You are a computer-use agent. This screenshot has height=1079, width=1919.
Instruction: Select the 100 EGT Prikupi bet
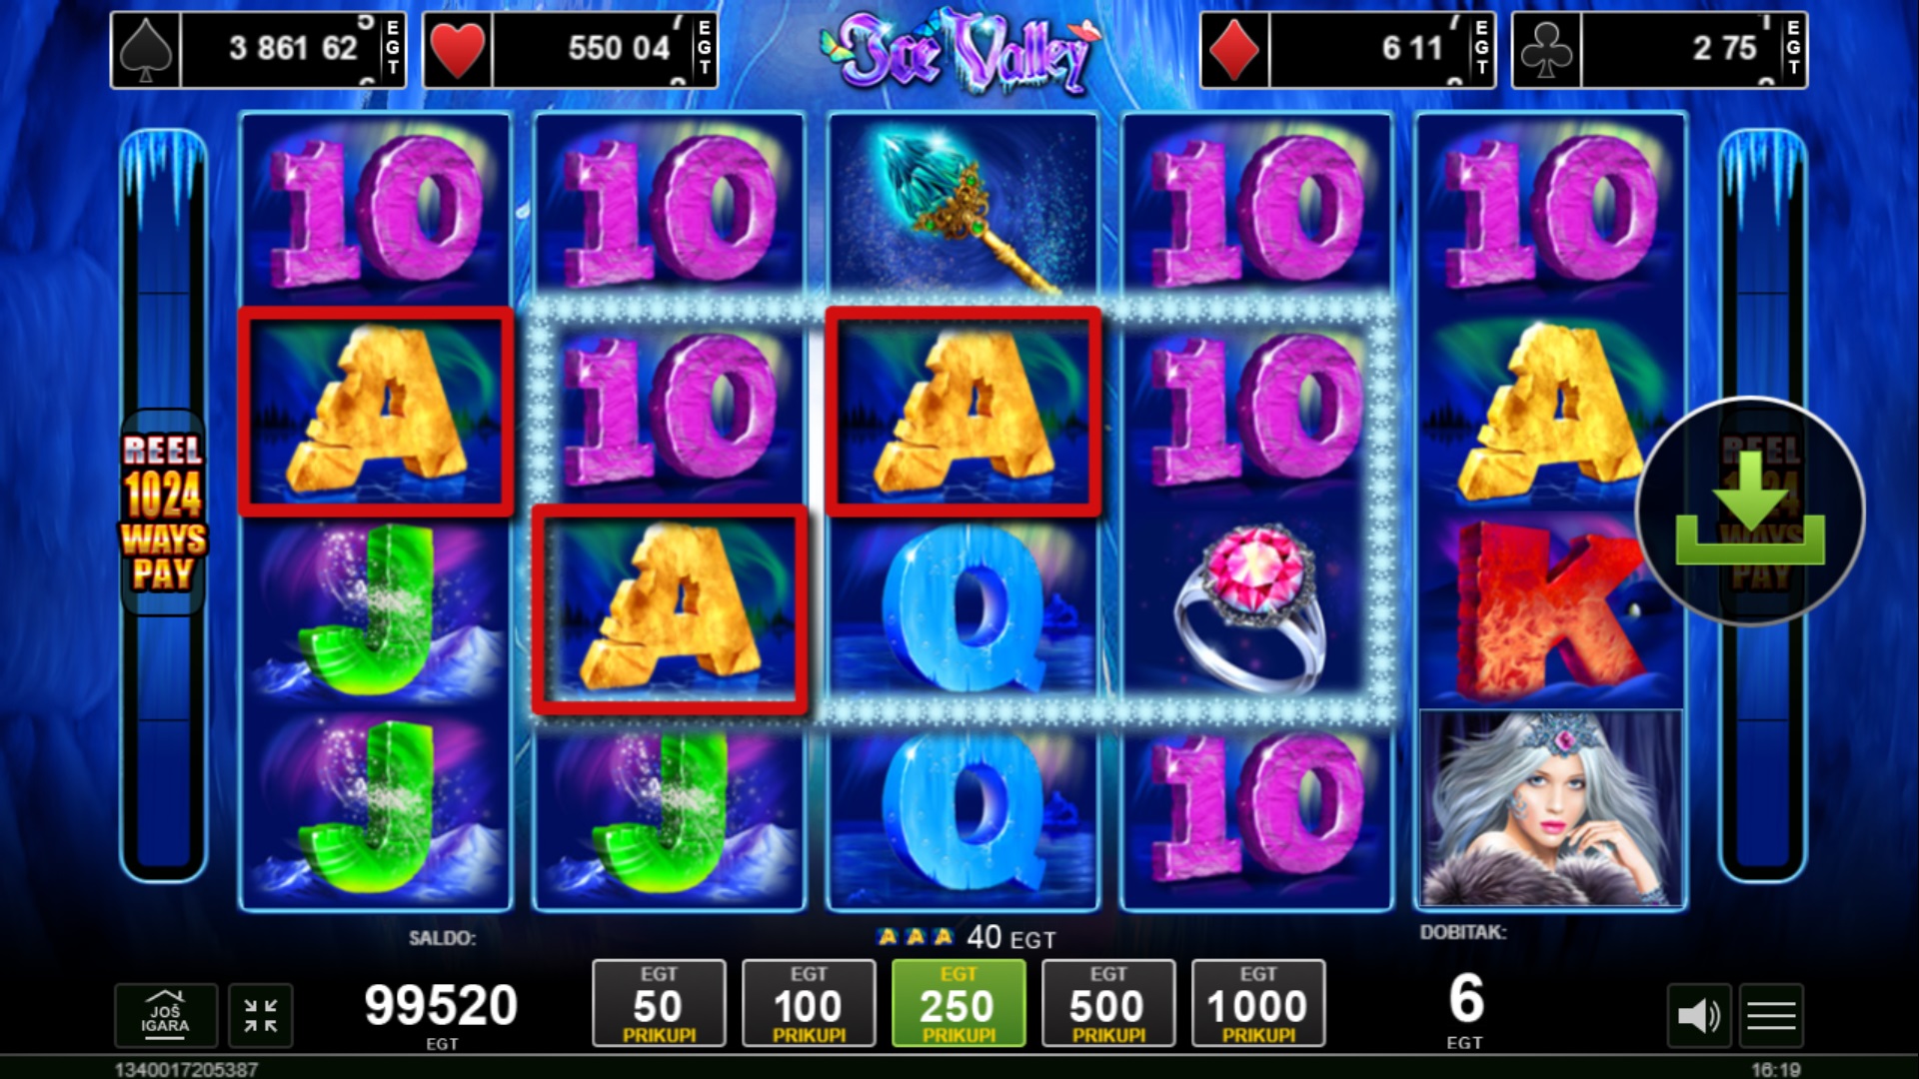pos(809,1003)
